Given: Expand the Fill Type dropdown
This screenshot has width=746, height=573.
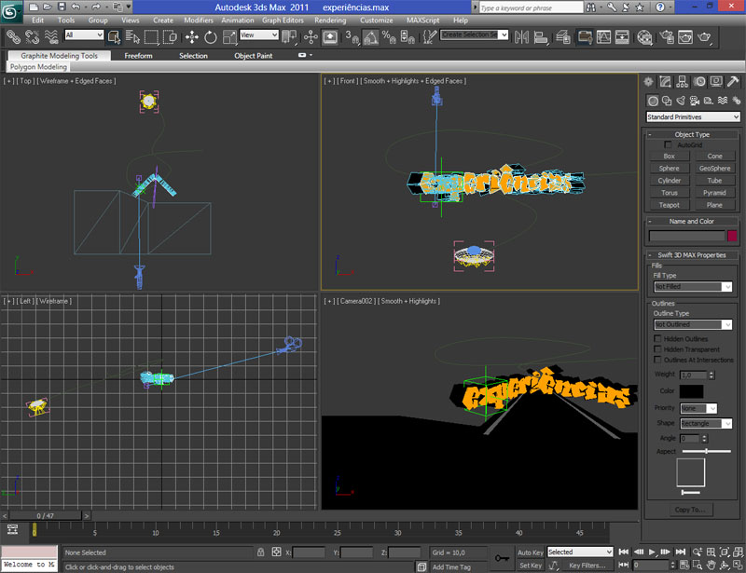Looking at the screenshot, I should [x=693, y=287].
